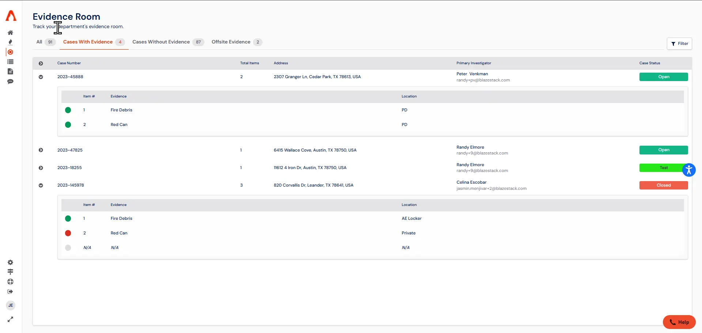Click case number 2023-145978
702x333 pixels.
point(71,185)
